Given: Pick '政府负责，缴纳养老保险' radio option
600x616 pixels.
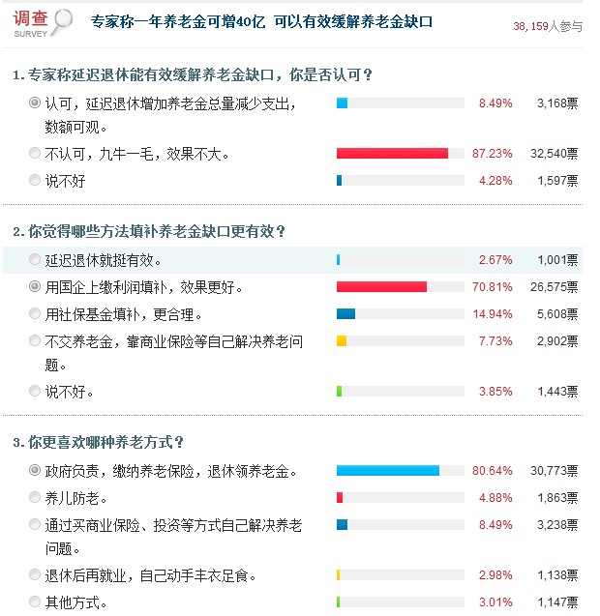Looking at the screenshot, I should (36, 471).
